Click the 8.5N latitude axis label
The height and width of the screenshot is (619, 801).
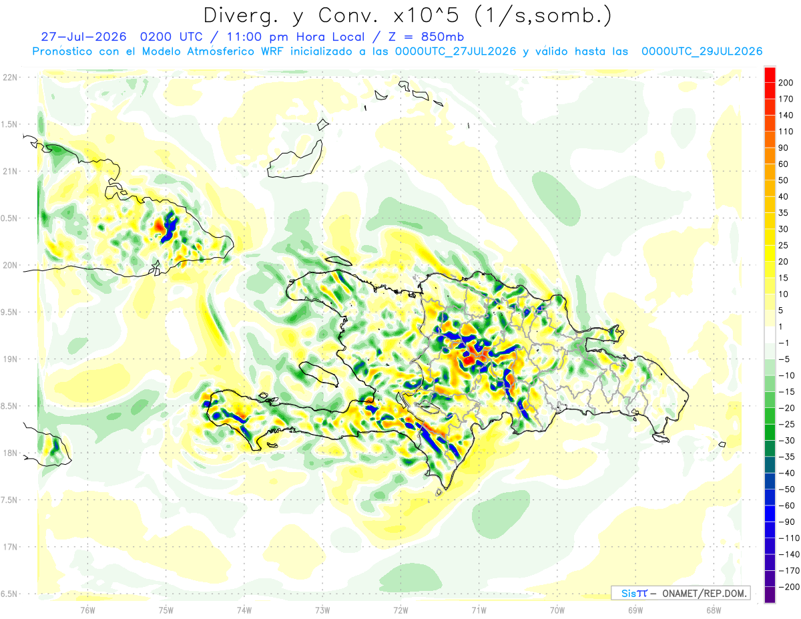tap(10, 406)
